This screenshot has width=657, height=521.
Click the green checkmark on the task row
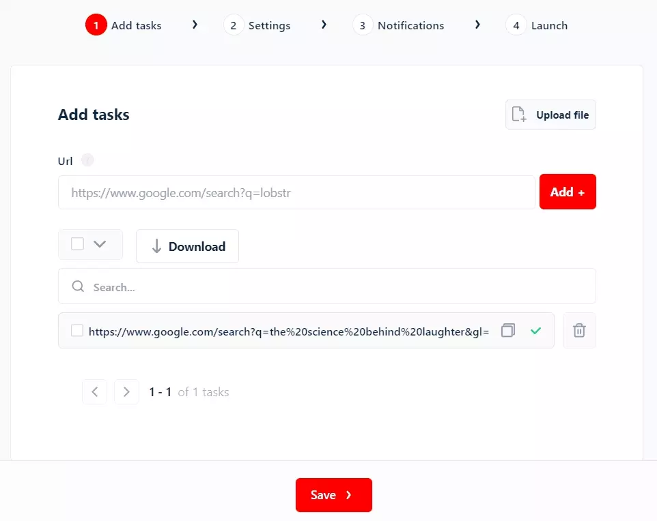(535, 330)
